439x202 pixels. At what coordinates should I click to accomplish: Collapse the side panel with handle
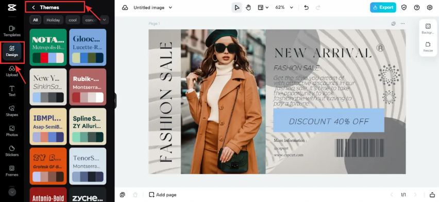pyautogui.click(x=115, y=101)
